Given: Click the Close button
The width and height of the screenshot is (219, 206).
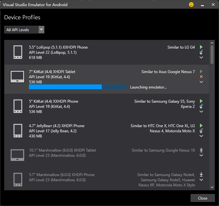Looking at the screenshot, I should tap(203, 198).
